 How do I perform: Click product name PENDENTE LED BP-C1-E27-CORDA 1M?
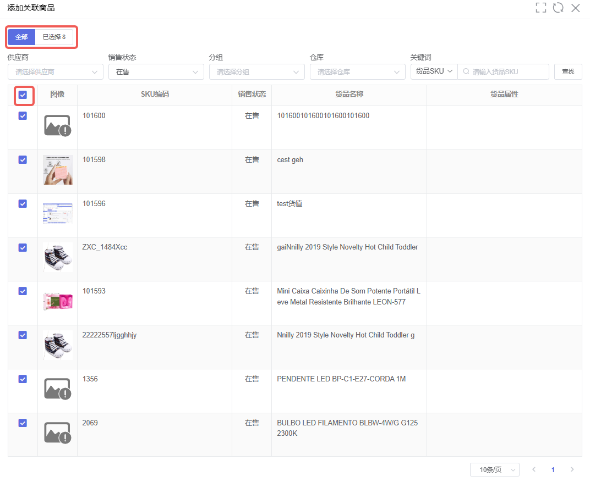(x=341, y=379)
